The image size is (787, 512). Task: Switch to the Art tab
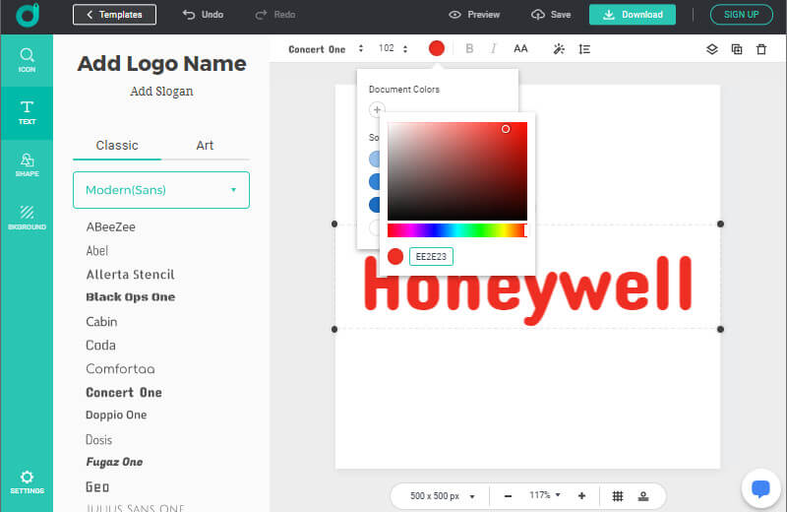205,145
